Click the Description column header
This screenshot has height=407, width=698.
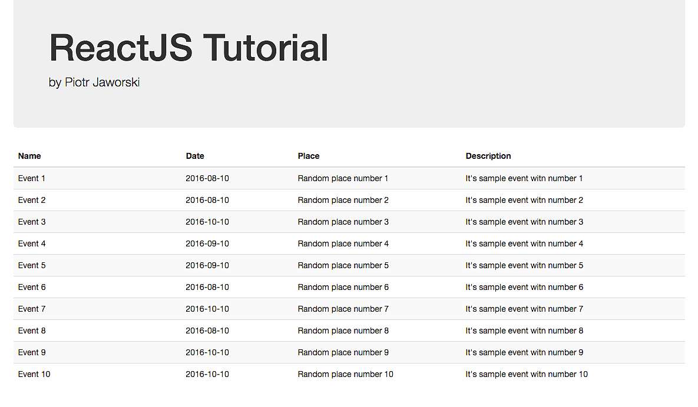coord(488,156)
